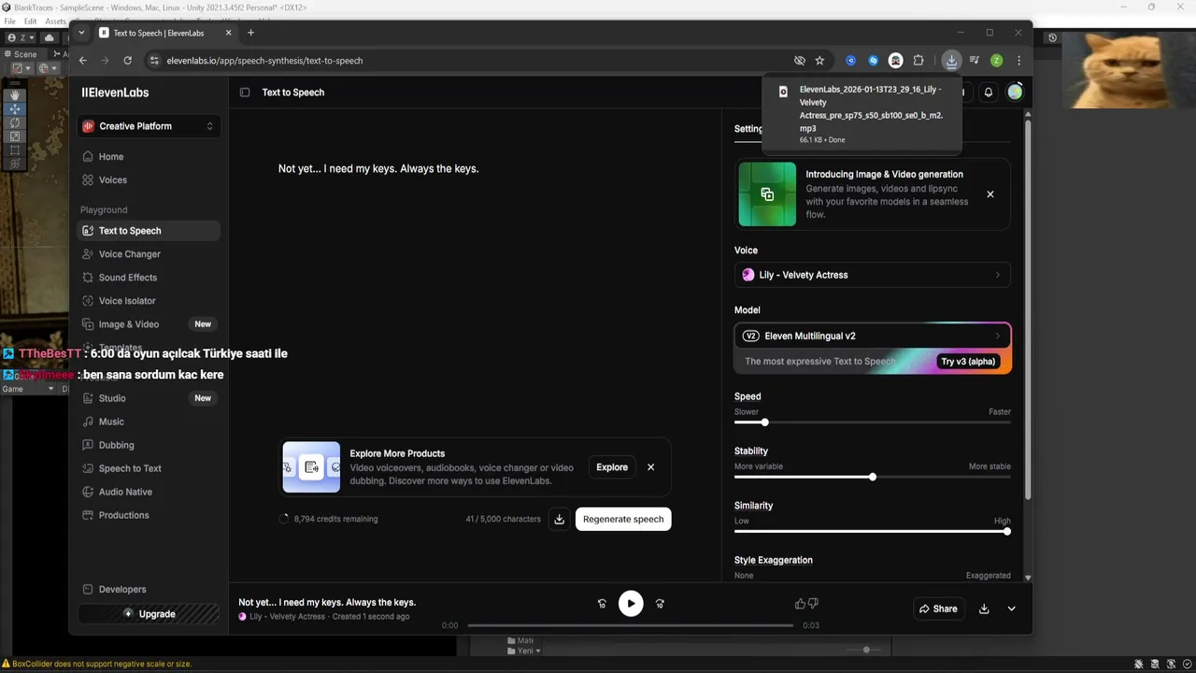
Task: Click Regenerate speech button
Action: tap(623, 519)
